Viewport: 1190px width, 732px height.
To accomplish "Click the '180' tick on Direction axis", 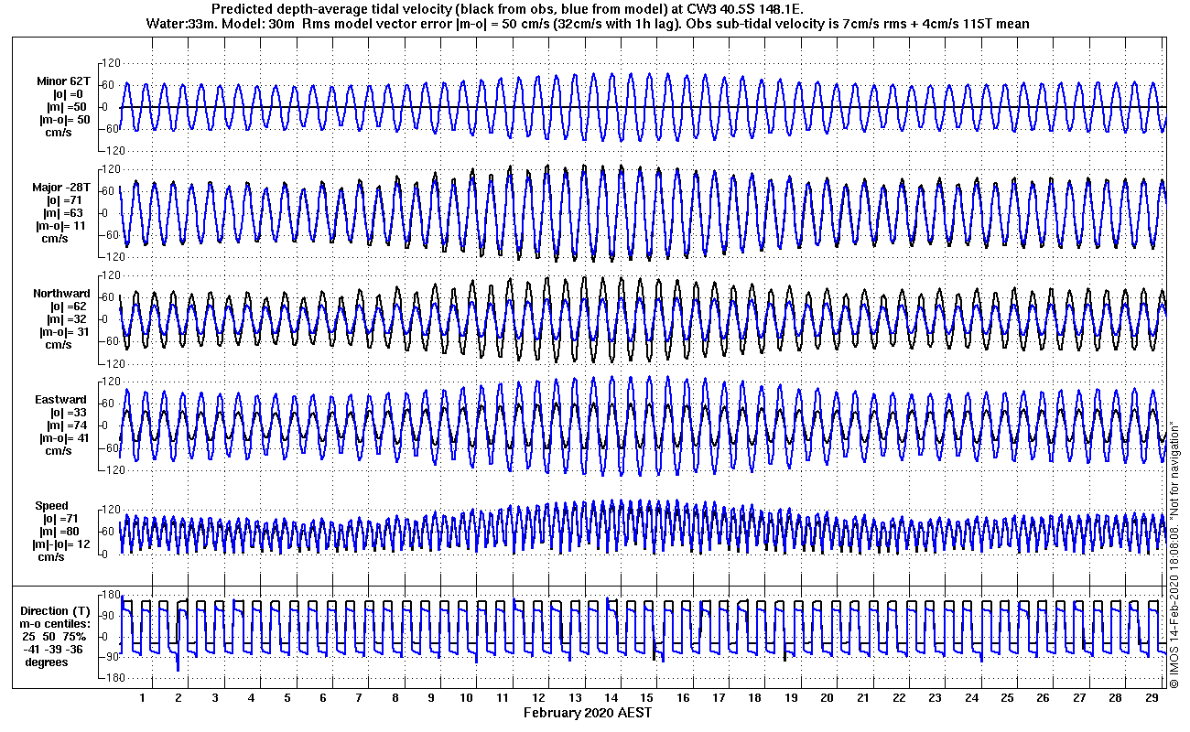I will pos(110,596).
